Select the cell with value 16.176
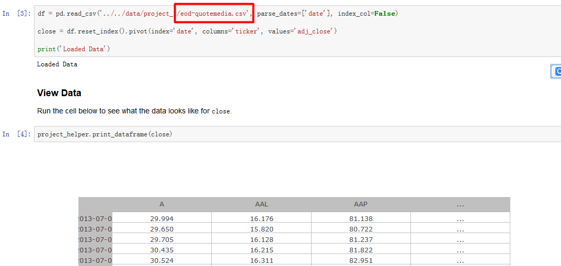 pyautogui.click(x=261, y=219)
